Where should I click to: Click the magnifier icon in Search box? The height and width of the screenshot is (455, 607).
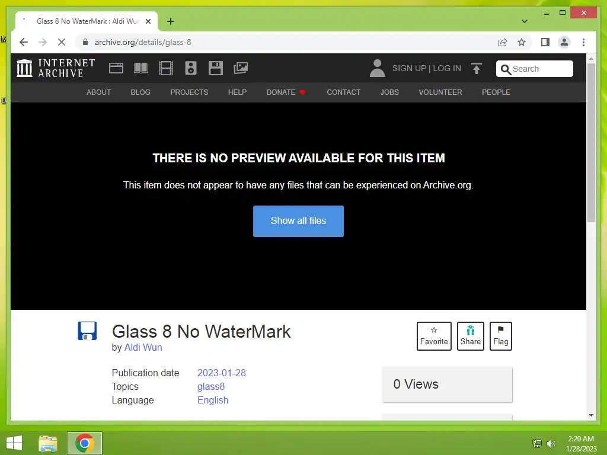[x=506, y=69]
